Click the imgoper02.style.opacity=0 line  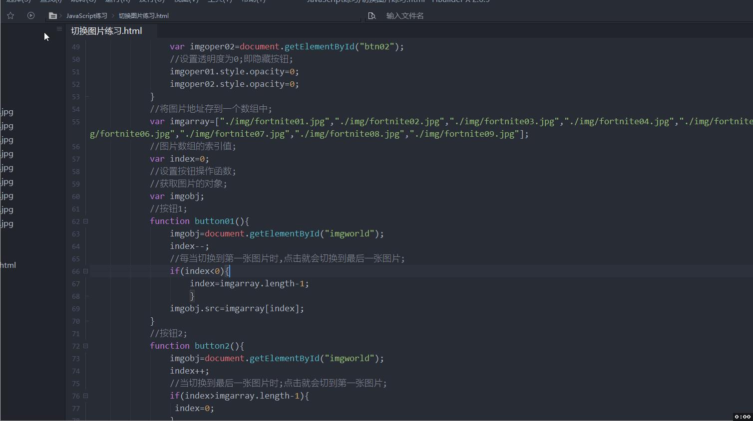click(x=234, y=84)
